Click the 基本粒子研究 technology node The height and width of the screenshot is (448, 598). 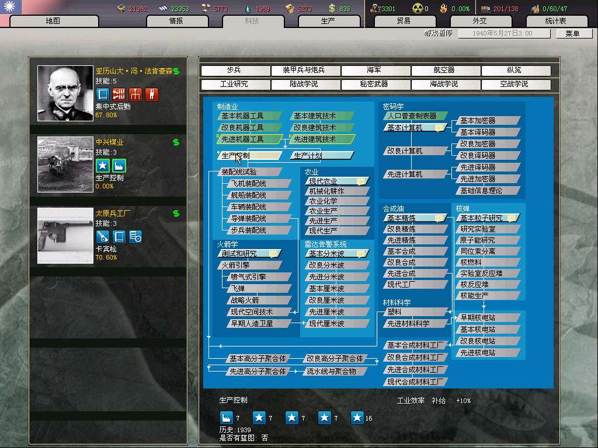[x=488, y=218]
